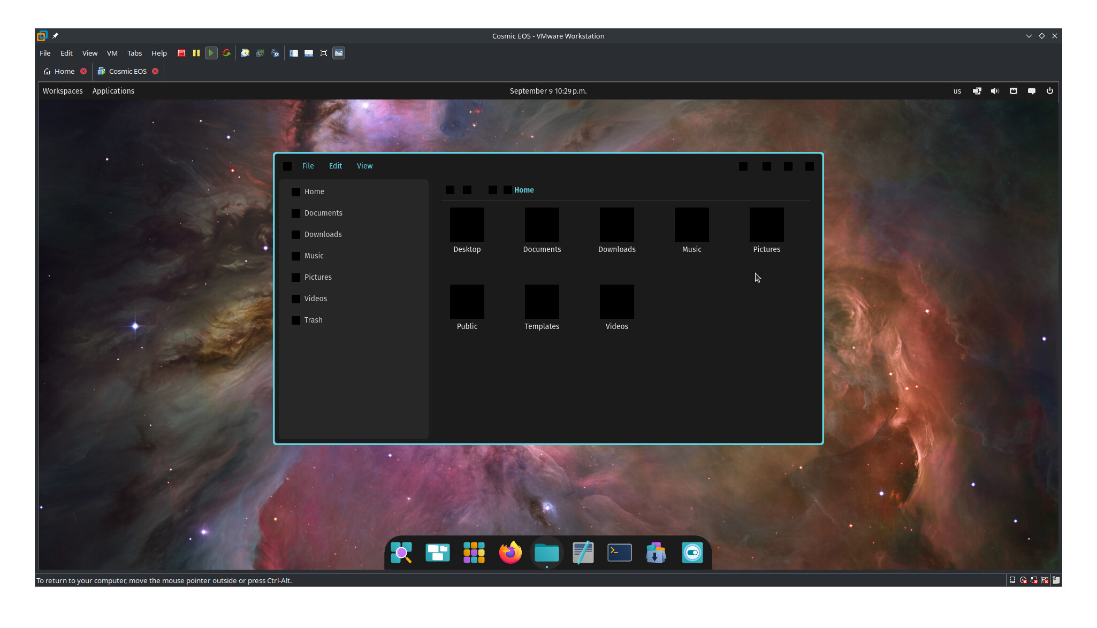Select Downloads in the sidebar
1097x628 pixels.
tap(354, 234)
